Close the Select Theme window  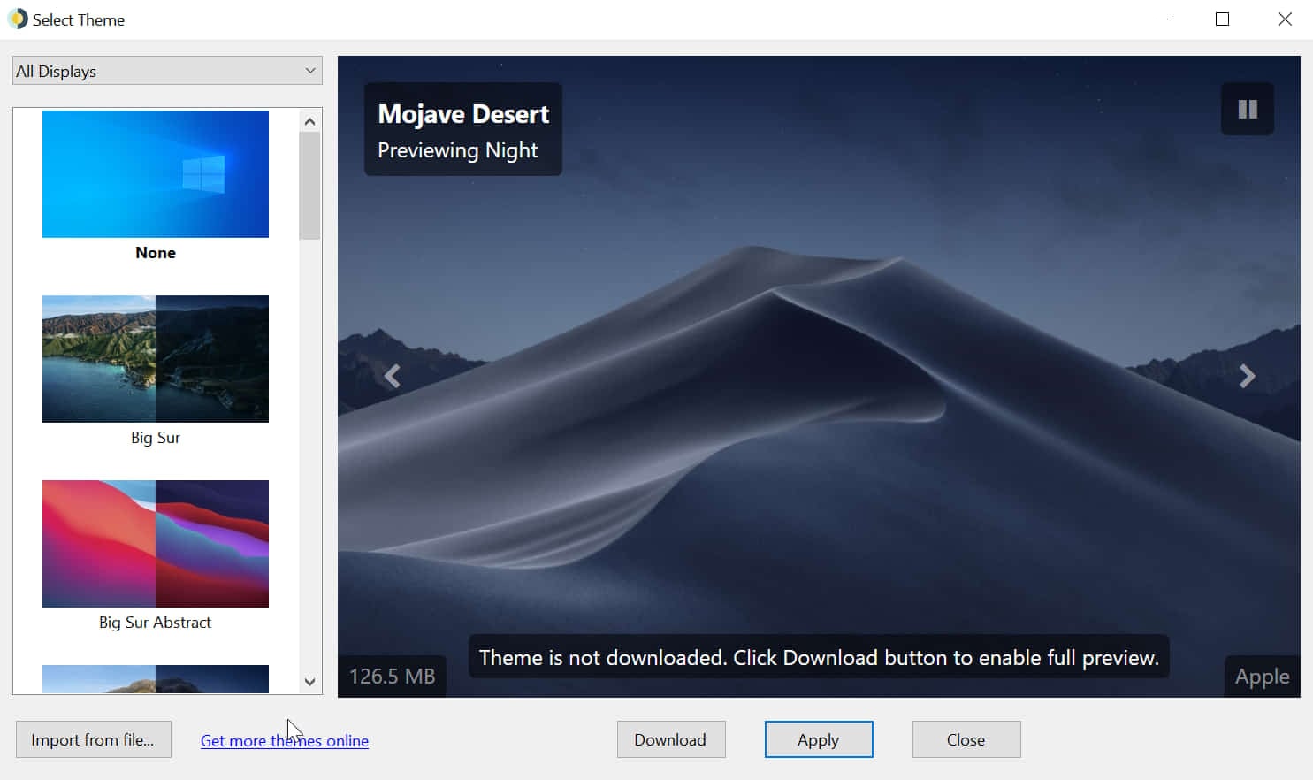click(1285, 19)
